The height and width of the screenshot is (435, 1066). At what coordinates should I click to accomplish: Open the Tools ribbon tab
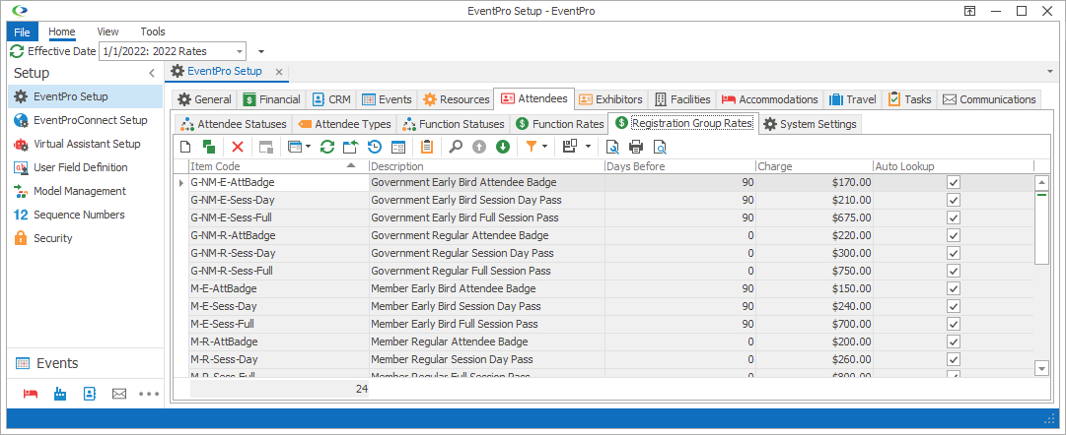click(x=153, y=31)
